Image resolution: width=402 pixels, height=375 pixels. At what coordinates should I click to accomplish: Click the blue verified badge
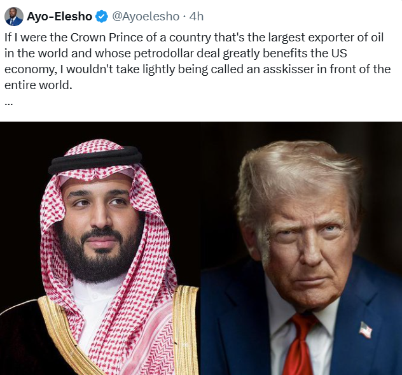tap(101, 16)
